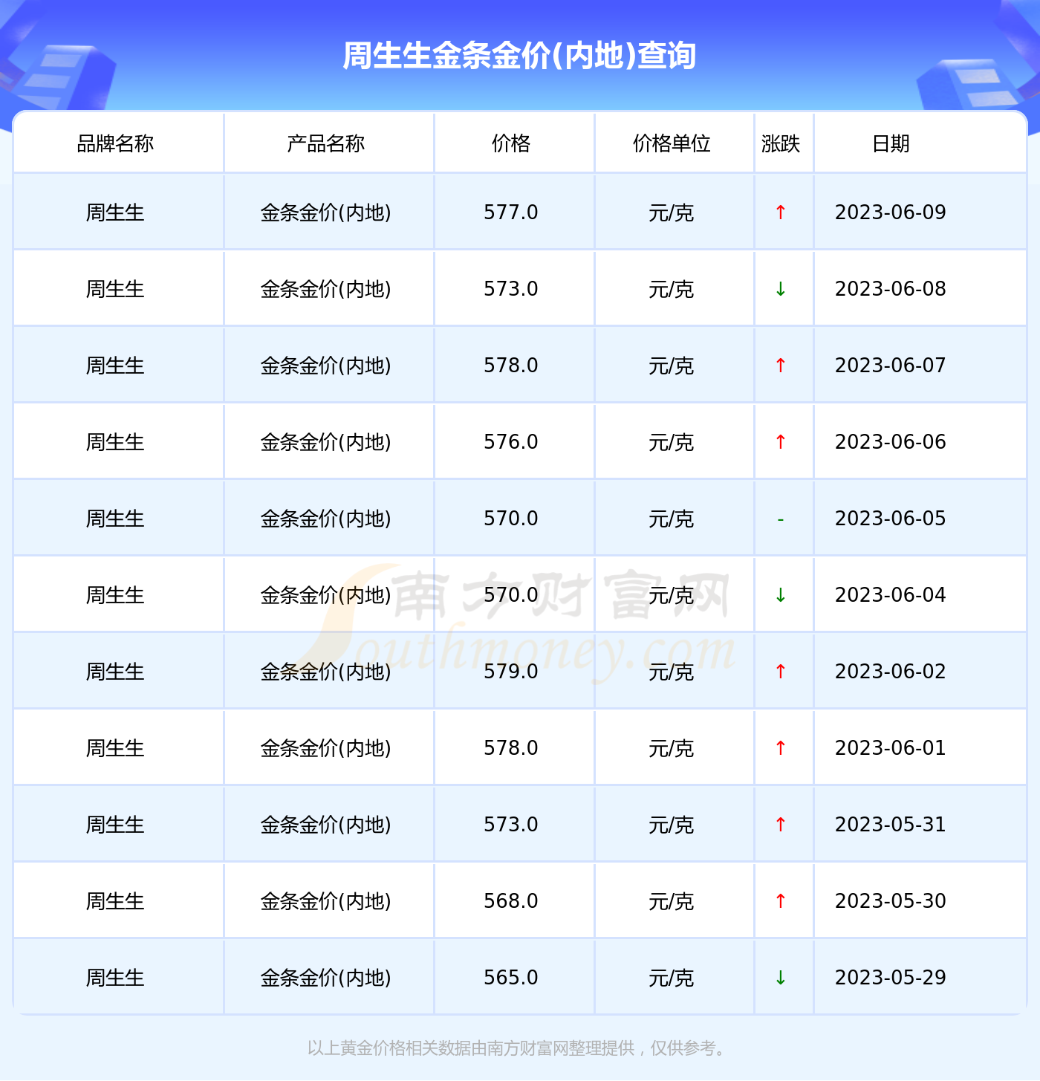Screen dimensions: 1040x1081
Task: Click the 日期 column header
Action: tap(891, 143)
